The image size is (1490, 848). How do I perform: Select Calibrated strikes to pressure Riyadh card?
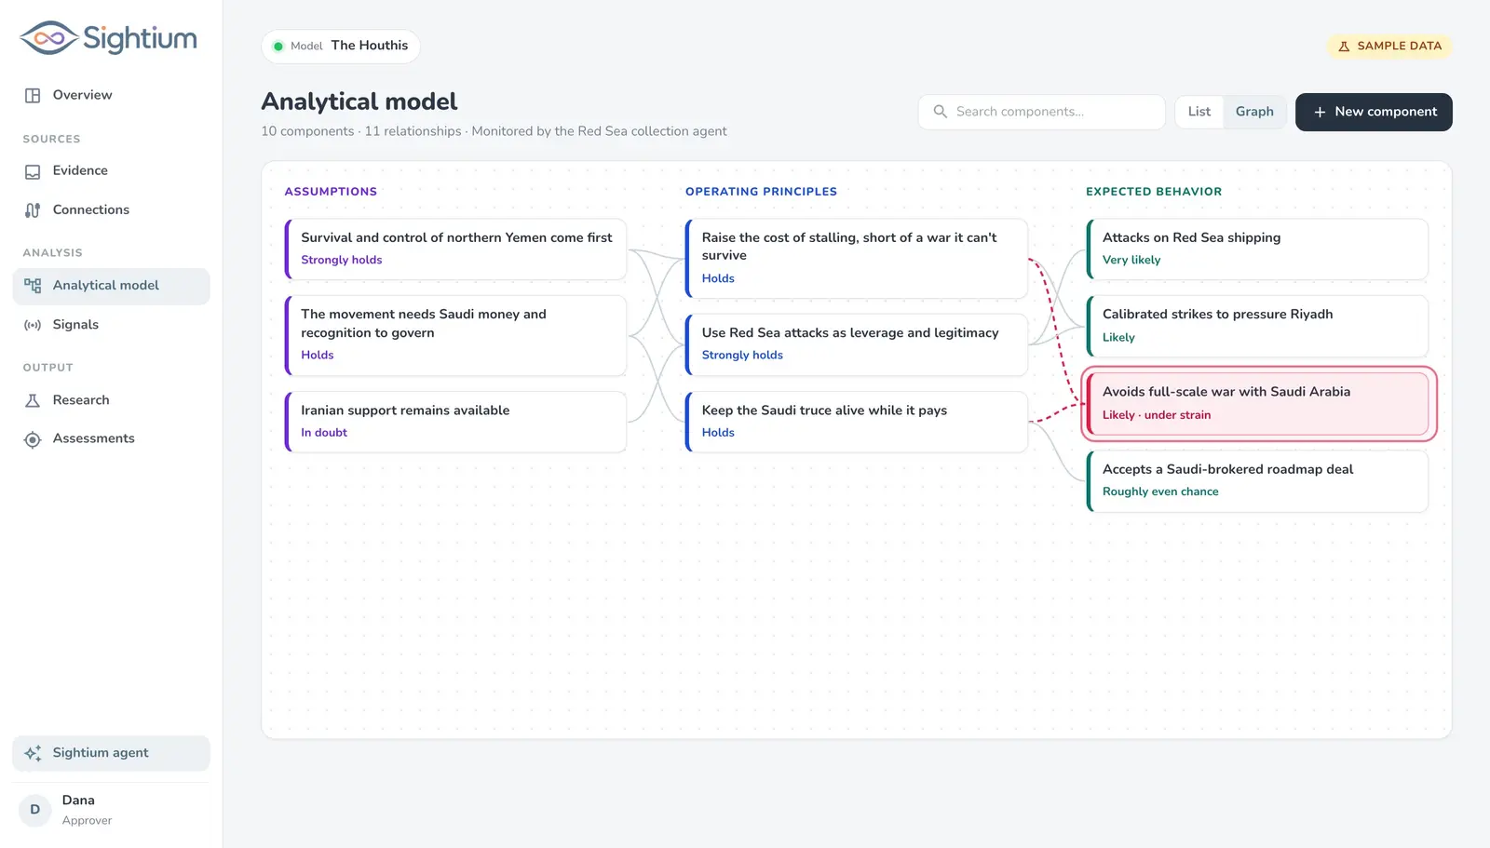[1257, 326]
